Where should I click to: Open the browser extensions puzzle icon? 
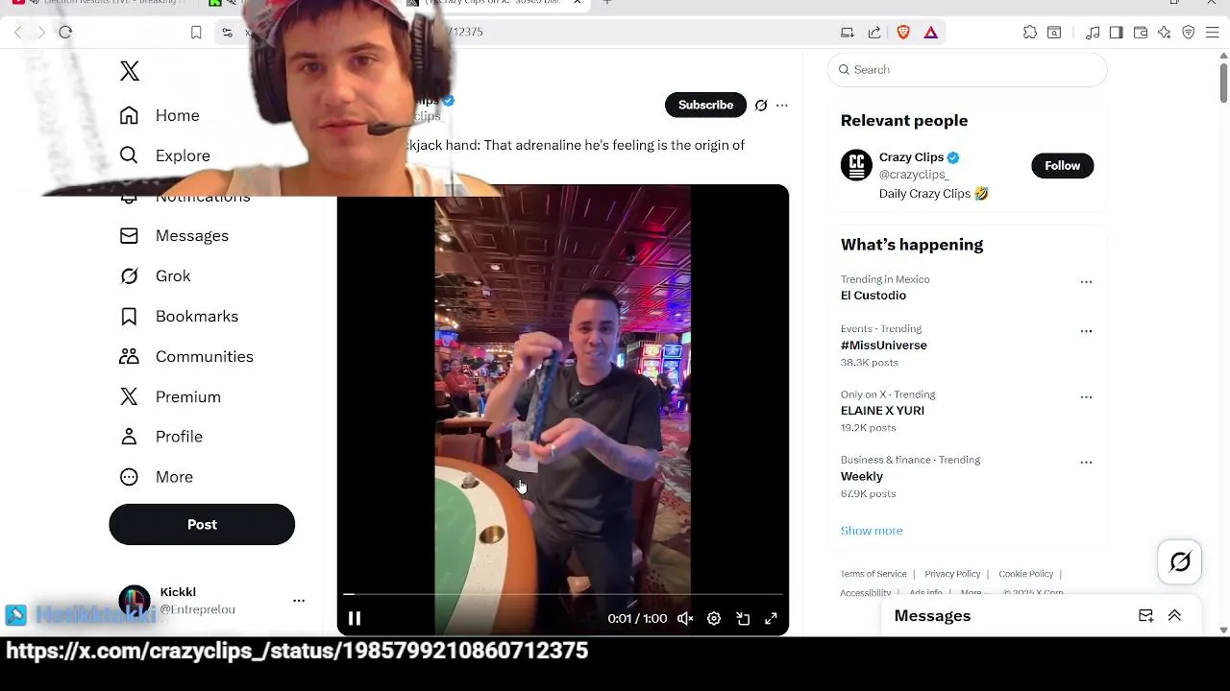1030,33
